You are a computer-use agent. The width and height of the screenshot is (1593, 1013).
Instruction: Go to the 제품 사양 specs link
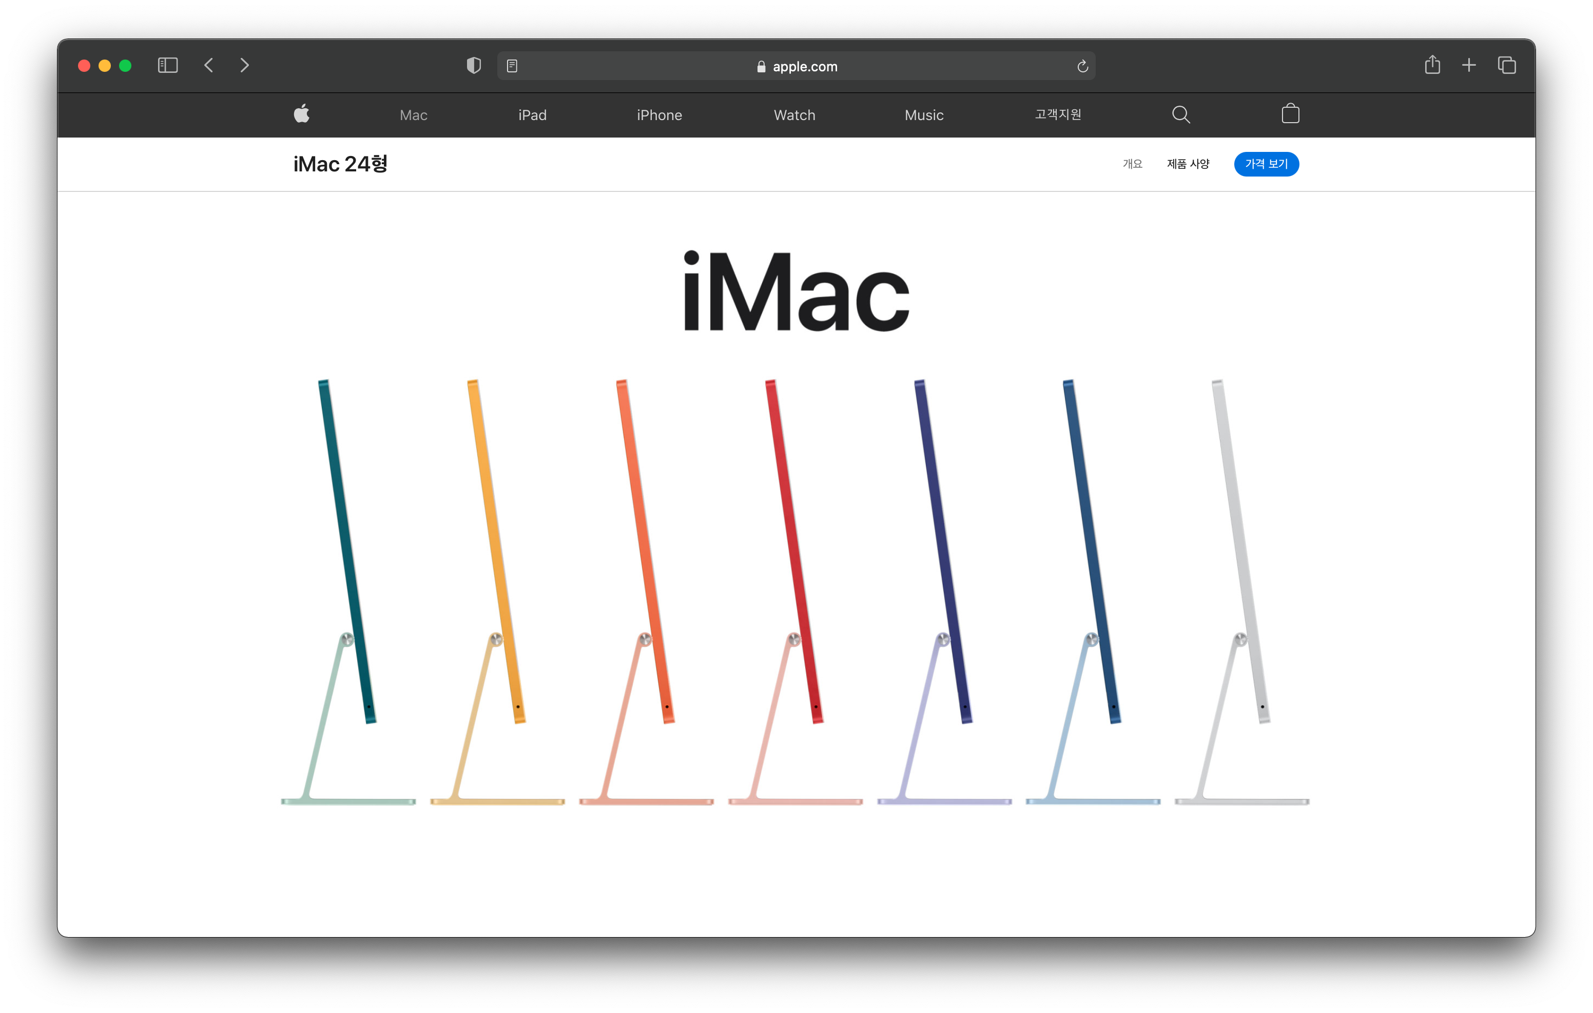(x=1188, y=164)
